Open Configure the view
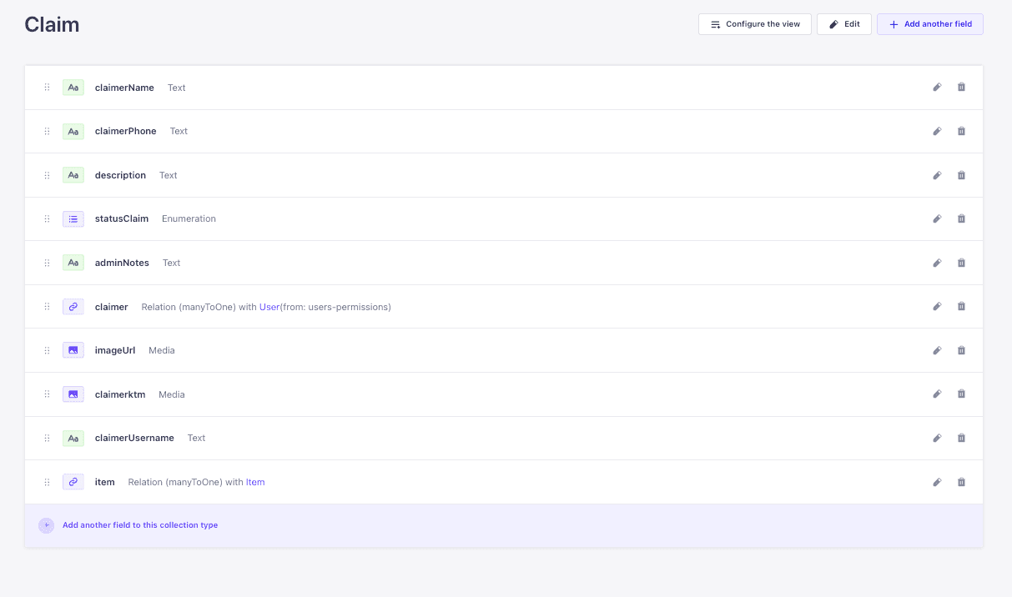The height and width of the screenshot is (597, 1012). tap(754, 23)
